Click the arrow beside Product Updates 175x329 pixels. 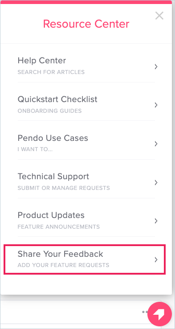coord(156,221)
